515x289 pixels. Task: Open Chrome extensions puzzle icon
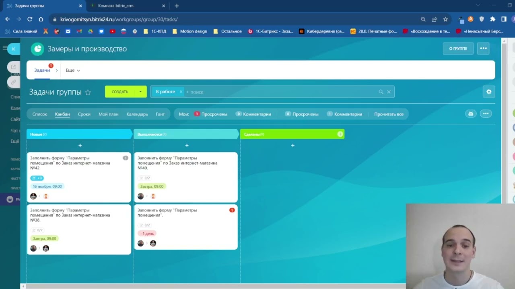coord(492,19)
